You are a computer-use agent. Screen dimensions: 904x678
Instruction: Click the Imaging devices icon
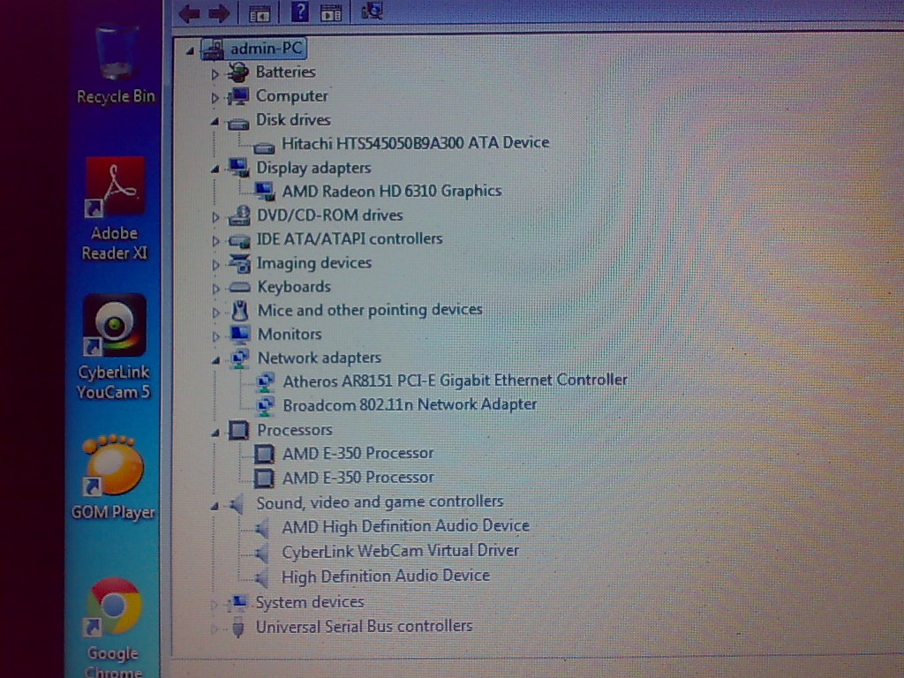239,263
